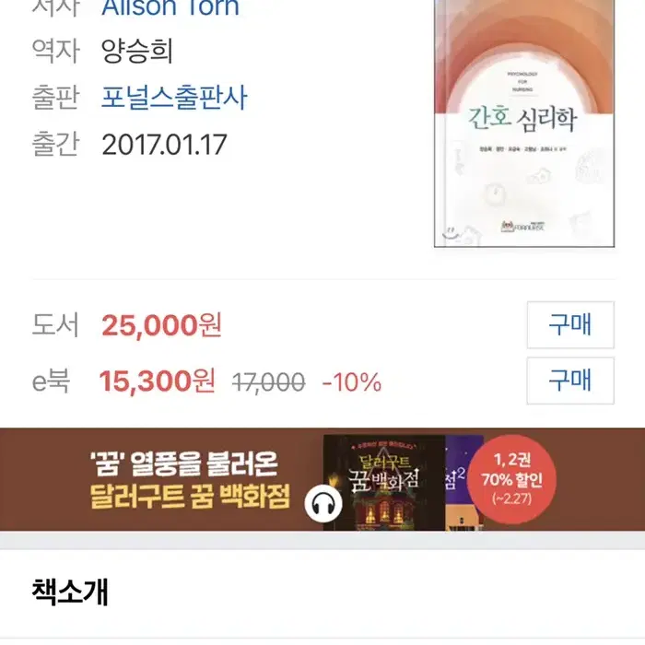The width and height of the screenshot is (645, 645).
Task: Tap the e북 format label
Action: point(51,381)
